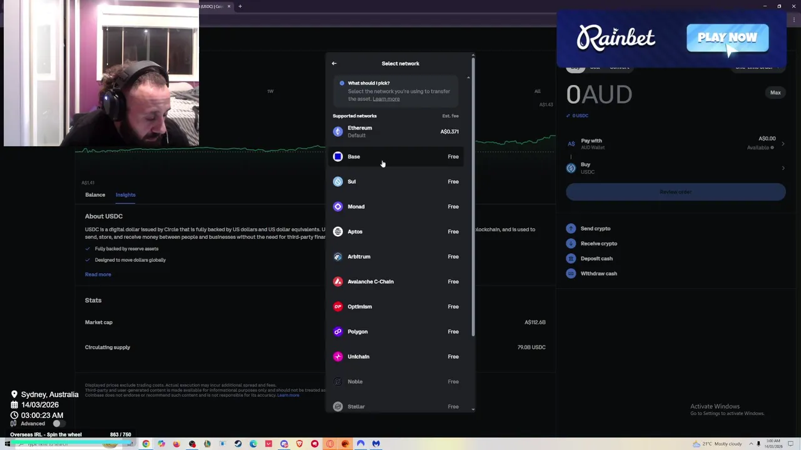
Task: Click the info icon beside What should I pick
Action: click(342, 83)
